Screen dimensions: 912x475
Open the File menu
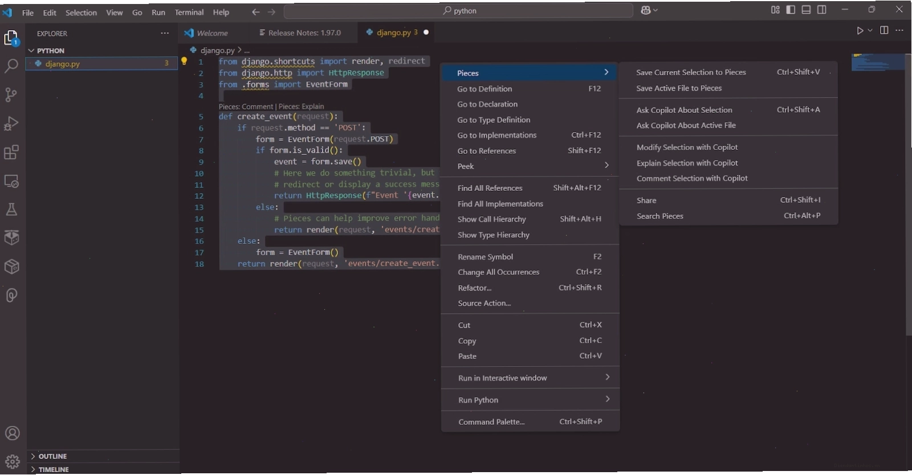pos(28,13)
